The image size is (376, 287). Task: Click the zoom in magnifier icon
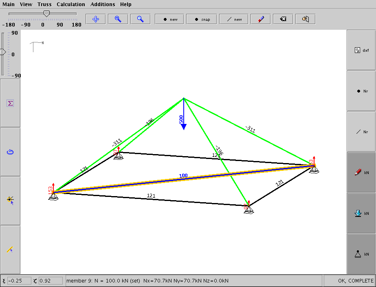tap(141, 19)
